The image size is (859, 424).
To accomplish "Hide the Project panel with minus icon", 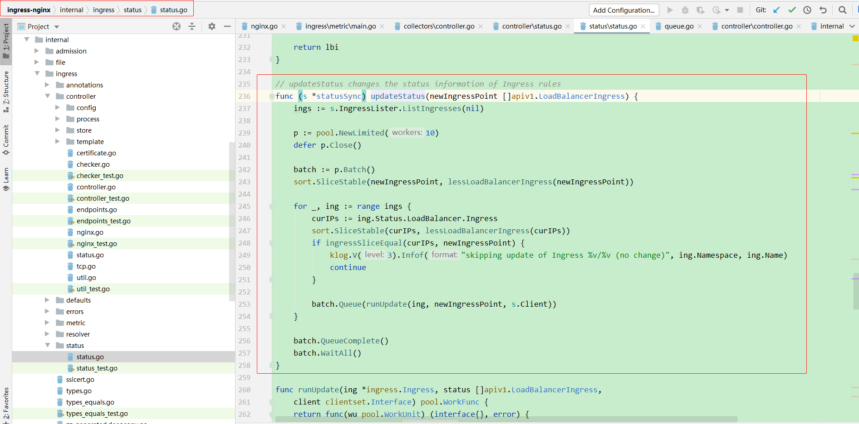I will pyautogui.click(x=227, y=26).
